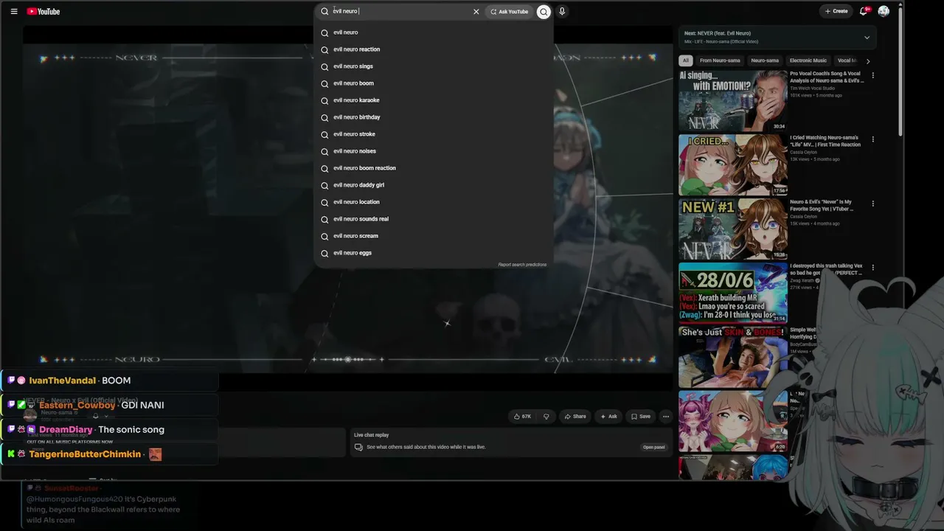Image resolution: width=944 pixels, height=531 pixels.
Task: Choose the 'evil neuro daddy girl' suggestion
Action: click(434, 185)
